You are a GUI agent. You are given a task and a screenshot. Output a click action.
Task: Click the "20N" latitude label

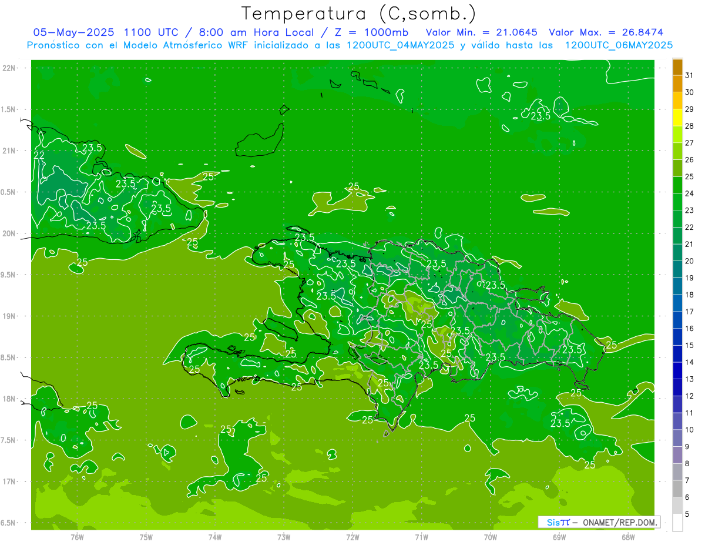pyautogui.click(x=9, y=233)
